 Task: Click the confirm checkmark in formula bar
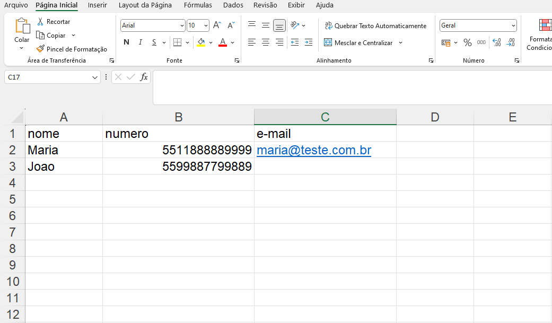[x=130, y=77]
